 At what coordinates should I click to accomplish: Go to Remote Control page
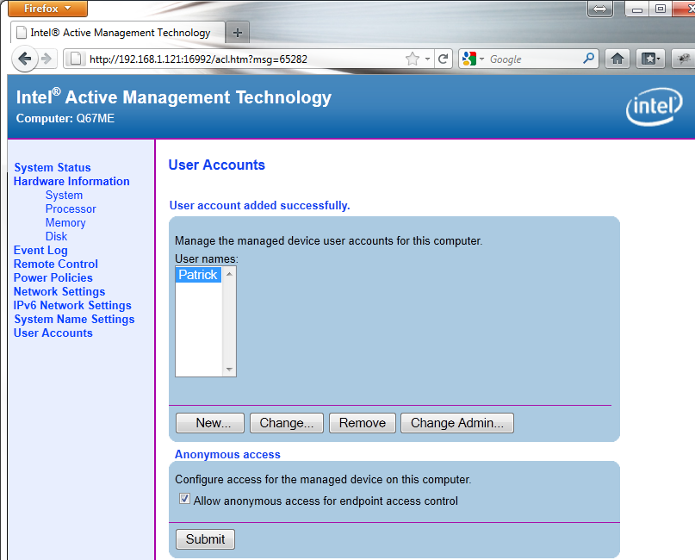[55, 264]
